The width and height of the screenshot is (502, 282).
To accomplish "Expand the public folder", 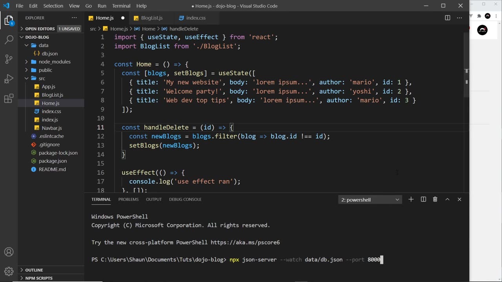I will 51,70.
